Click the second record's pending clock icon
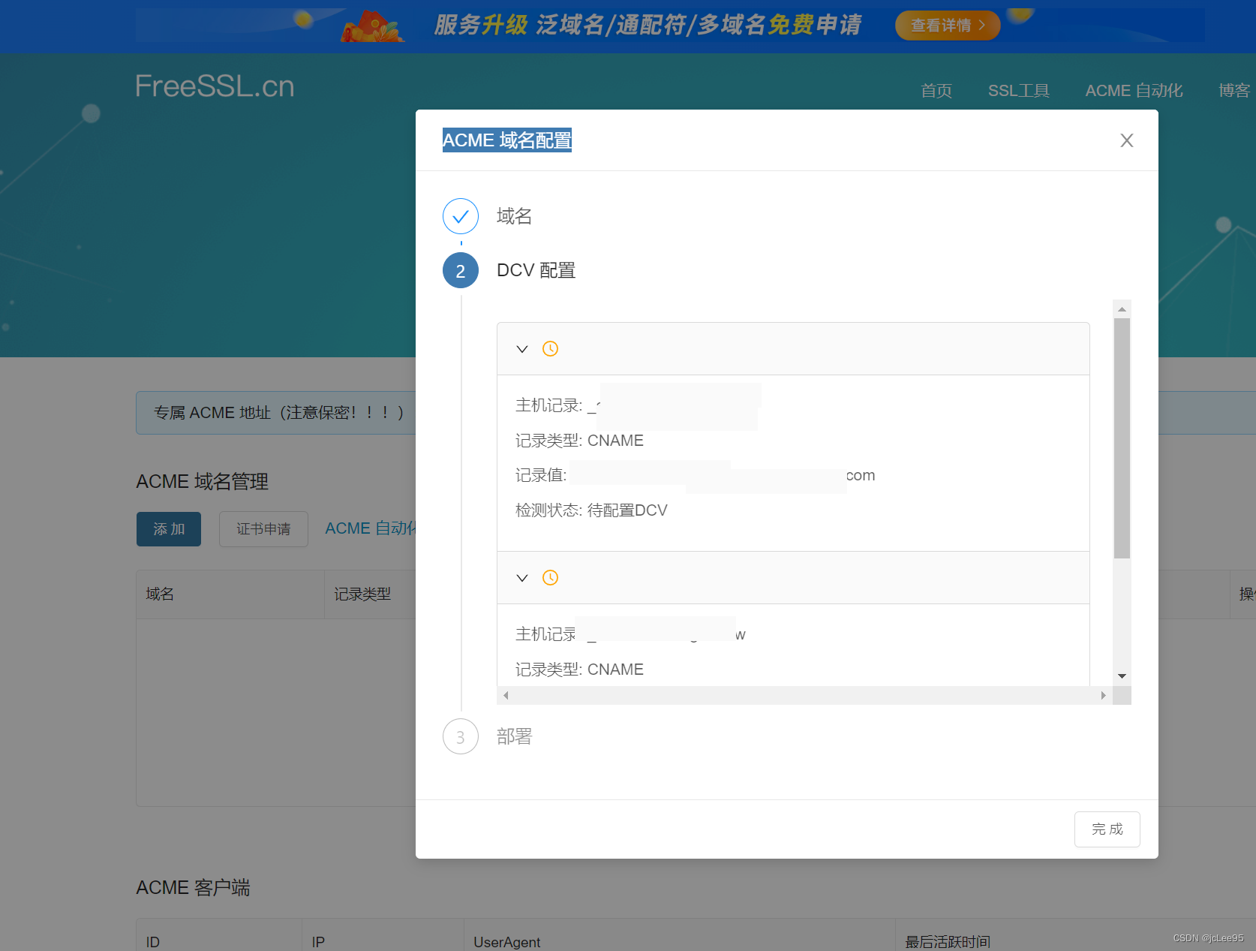 (550, 578)
